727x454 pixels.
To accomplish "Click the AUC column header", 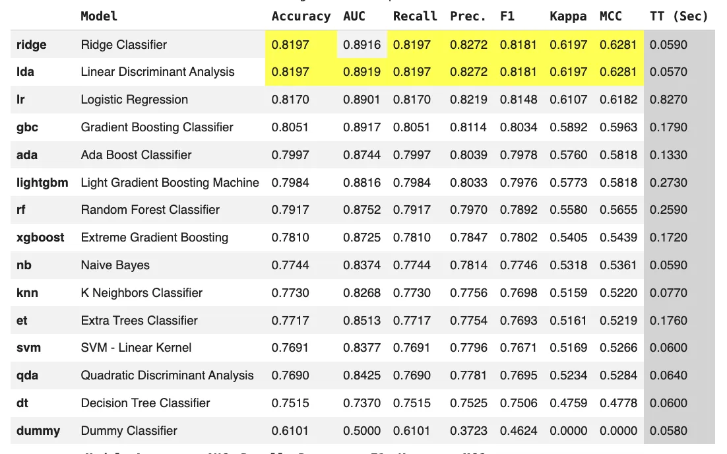I will tap(354, 16).
